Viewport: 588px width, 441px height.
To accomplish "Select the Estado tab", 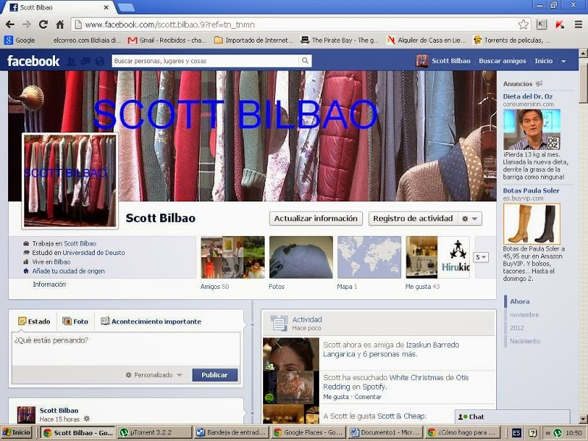I will point(34,321).
